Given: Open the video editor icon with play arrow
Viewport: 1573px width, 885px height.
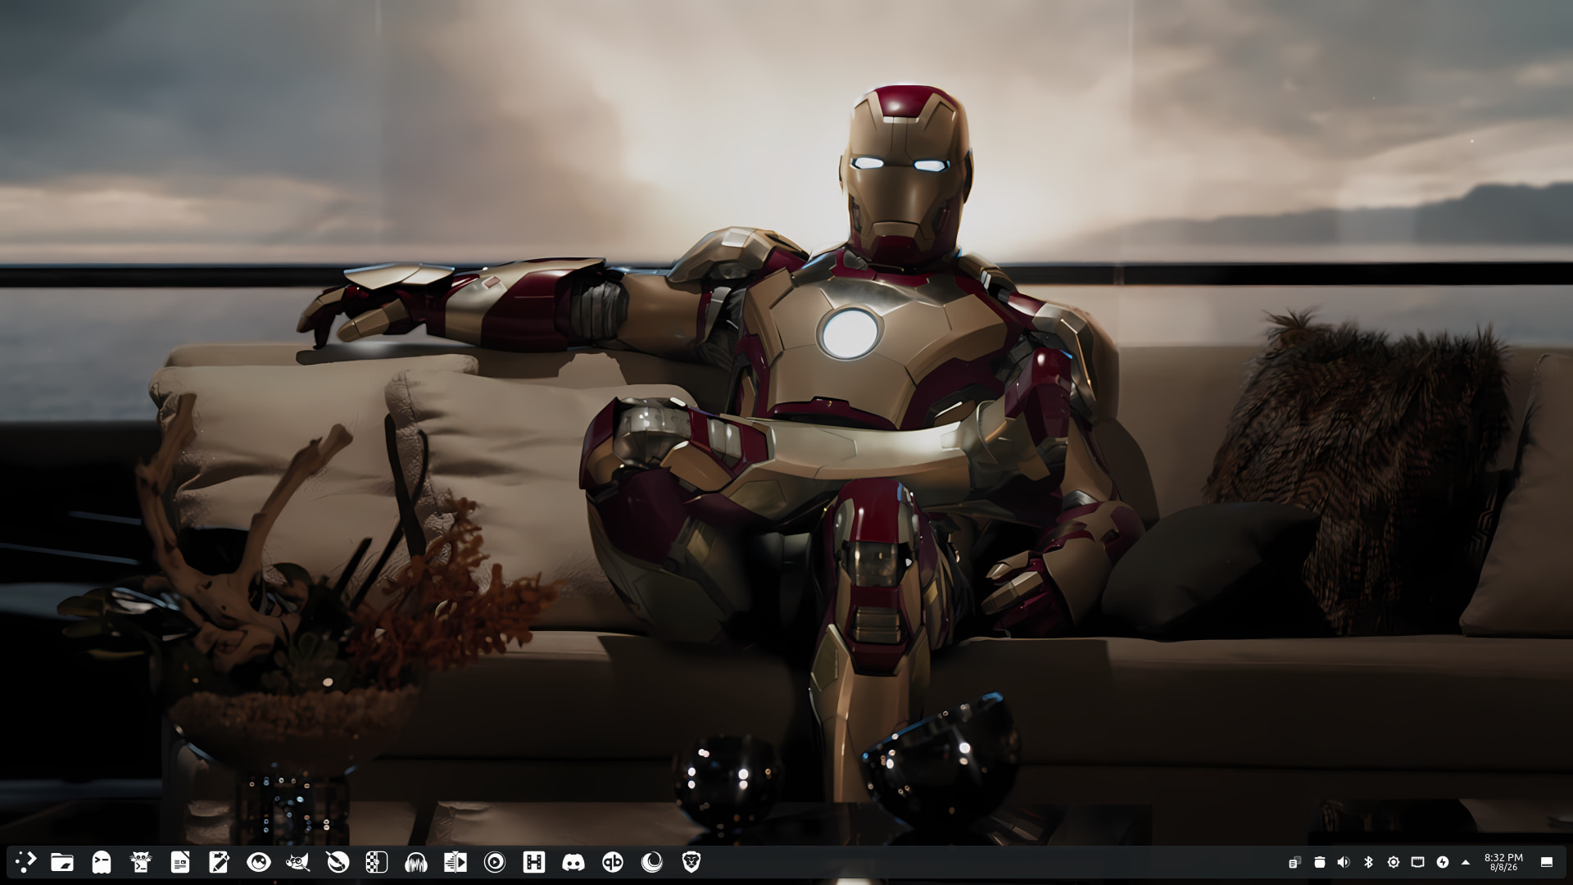Looking at the screenshot, I should pos(456,861).
